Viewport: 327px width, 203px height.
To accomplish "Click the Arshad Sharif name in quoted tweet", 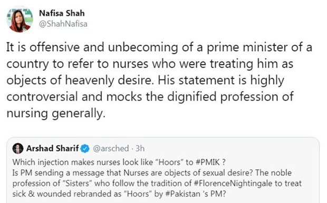I will (x=53, y=148).
